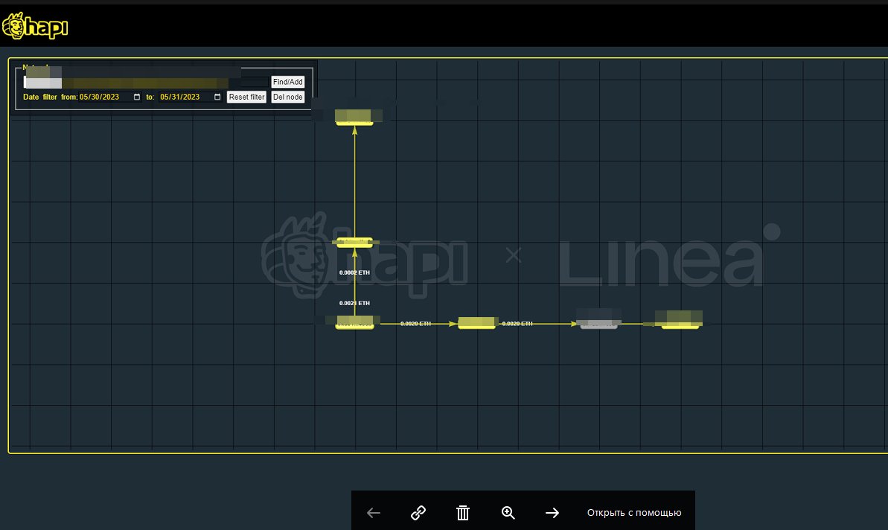Go forward with the right arrow icon
888x530 pixels.
pyautogui.click(x=552, y=513)
